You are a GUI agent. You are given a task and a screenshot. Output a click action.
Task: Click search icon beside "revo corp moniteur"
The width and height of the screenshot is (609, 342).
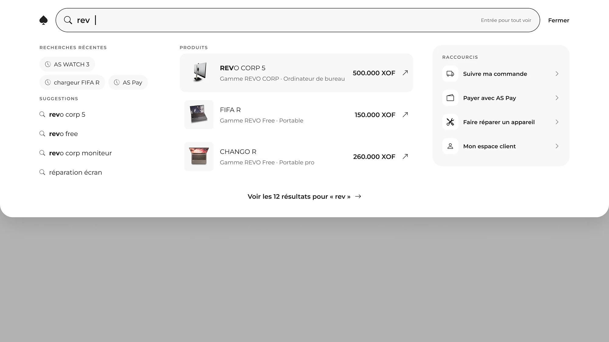pos(42,153)
